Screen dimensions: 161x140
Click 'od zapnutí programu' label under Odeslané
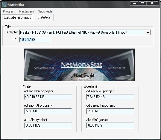[x=101, y=105]
